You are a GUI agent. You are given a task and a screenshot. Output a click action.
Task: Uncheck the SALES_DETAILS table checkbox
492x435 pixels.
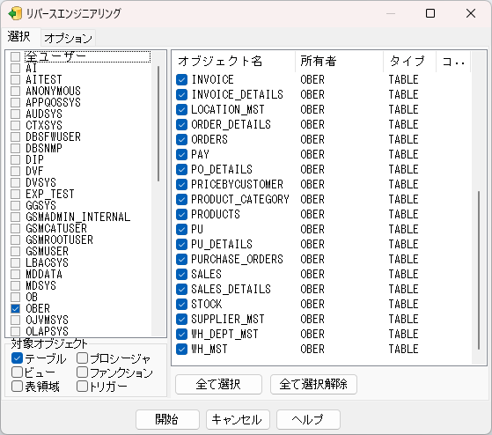coord(181,290)
